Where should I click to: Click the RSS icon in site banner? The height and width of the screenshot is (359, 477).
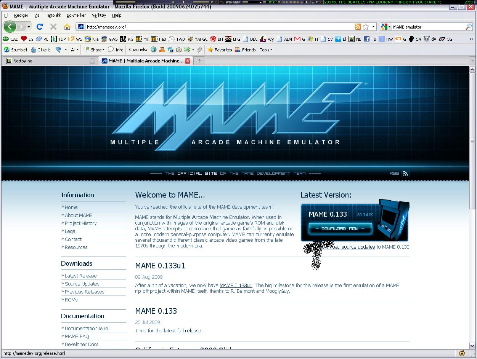pos(405,173)
